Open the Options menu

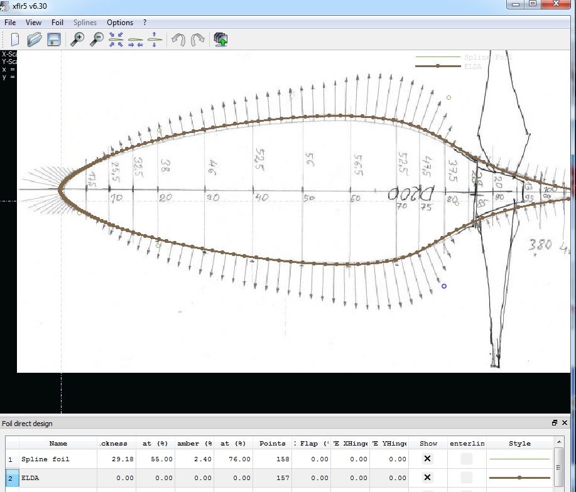(x=120, y=22)
